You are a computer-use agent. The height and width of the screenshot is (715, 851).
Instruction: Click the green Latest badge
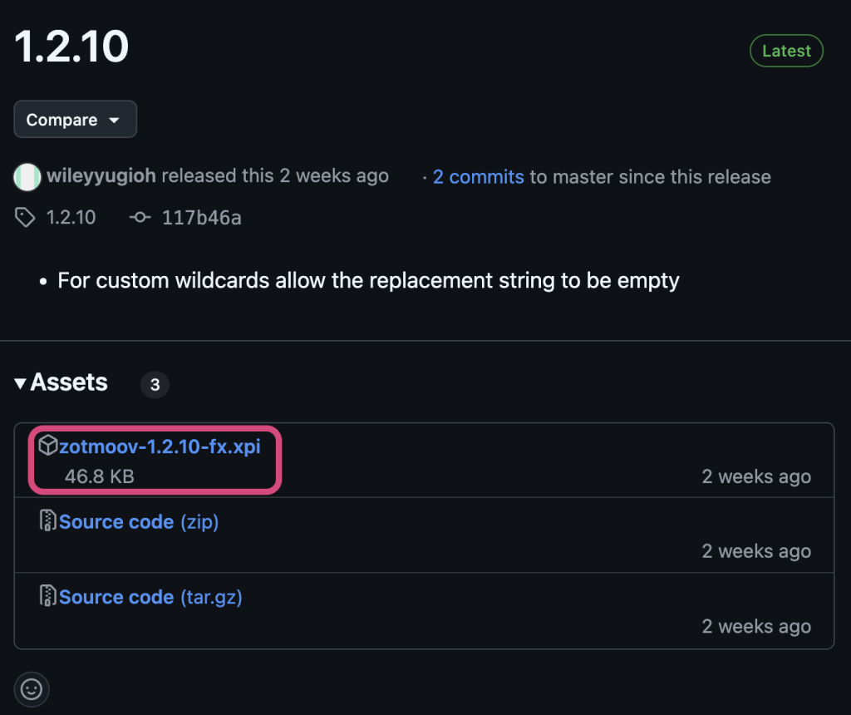(785, 51)
